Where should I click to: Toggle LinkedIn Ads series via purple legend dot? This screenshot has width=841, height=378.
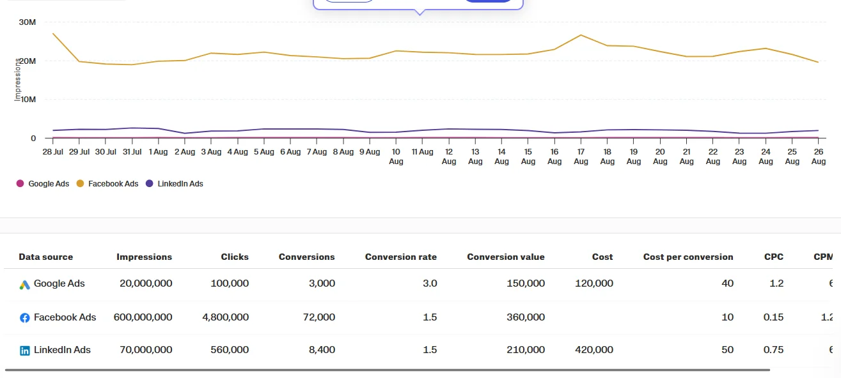150,184
